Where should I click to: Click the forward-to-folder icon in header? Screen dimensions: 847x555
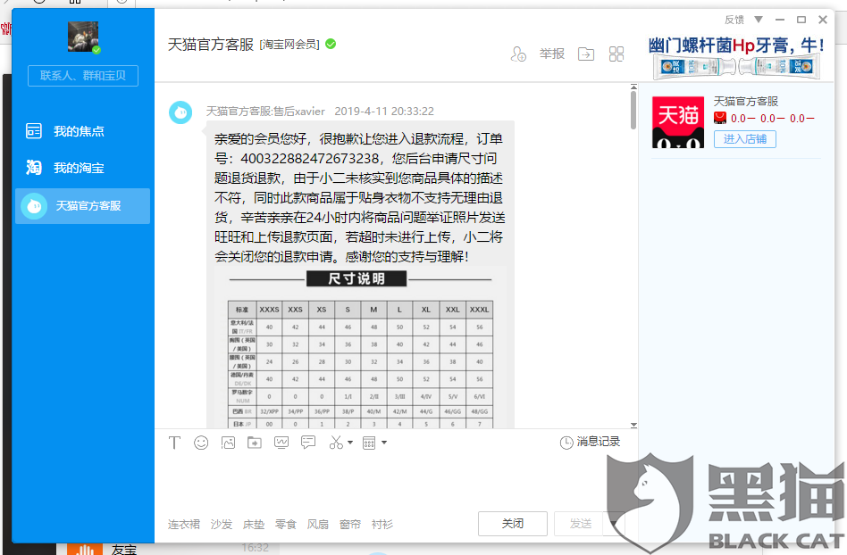(x=586, y=54)
